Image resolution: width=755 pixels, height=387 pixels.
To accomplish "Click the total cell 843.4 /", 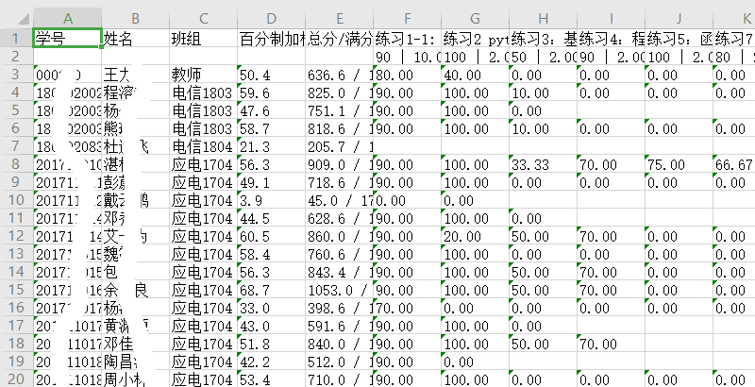I will pyautogui.click(x=339, y=272).
